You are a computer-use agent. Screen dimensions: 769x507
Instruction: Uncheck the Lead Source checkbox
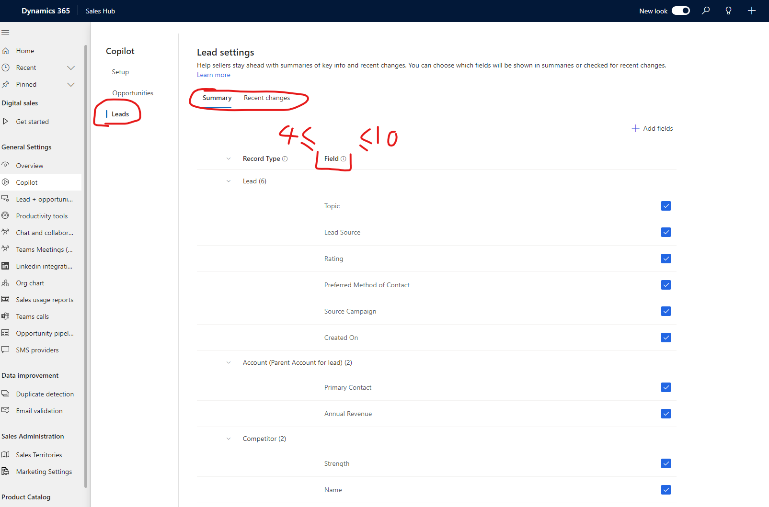[x=666, y=232]
